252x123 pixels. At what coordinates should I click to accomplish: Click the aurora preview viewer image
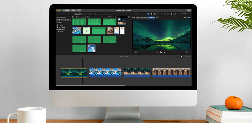161,35
